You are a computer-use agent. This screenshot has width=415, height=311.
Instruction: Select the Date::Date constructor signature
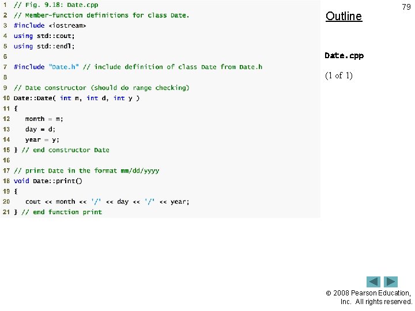(77, 98)
